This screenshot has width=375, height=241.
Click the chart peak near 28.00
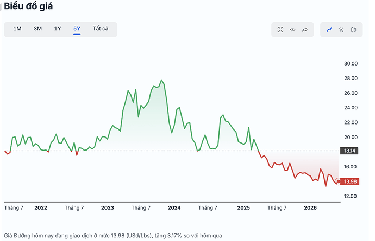coord(161,80)
